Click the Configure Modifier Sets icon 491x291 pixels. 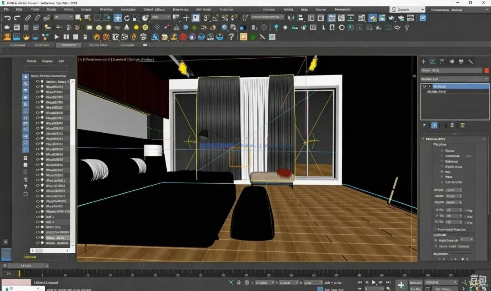462,125
